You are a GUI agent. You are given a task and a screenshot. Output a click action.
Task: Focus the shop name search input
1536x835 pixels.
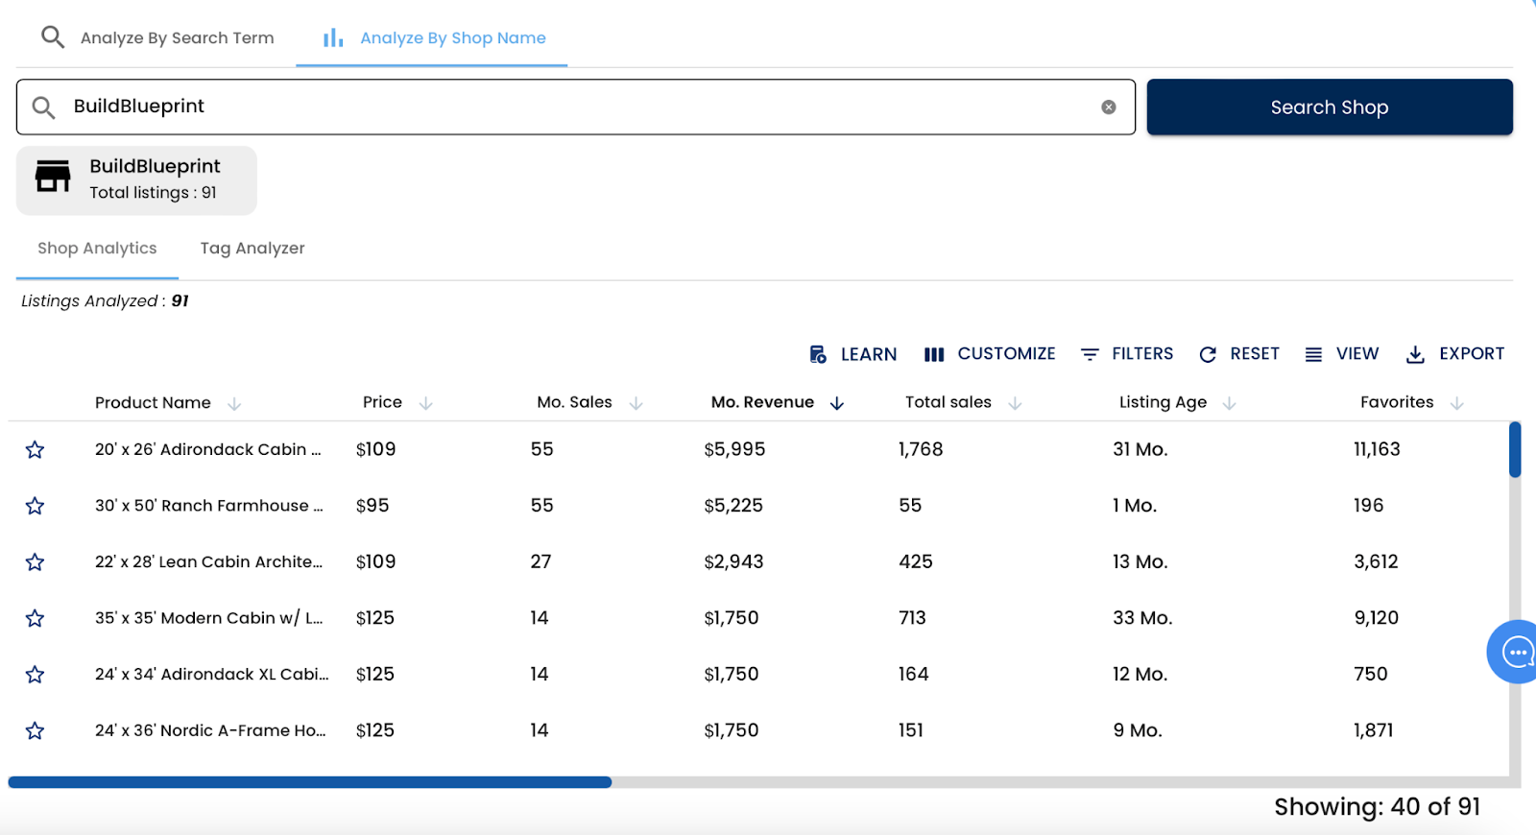tap(576, 107)
